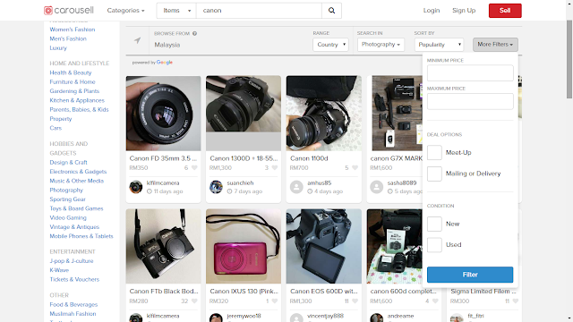This screenshot has width=573, height=322.
Task: Open Tickets & Vouchers category
Action: click(74, 279)
